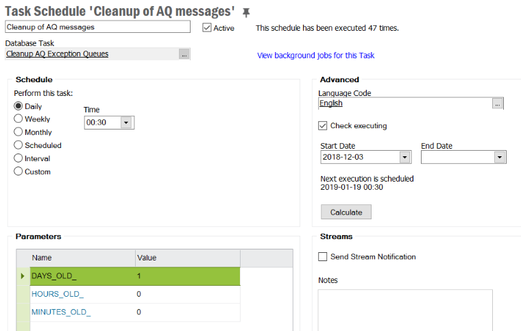
Task: Open Database Task lookup ellipsis button
Action: tap(184, 54)
